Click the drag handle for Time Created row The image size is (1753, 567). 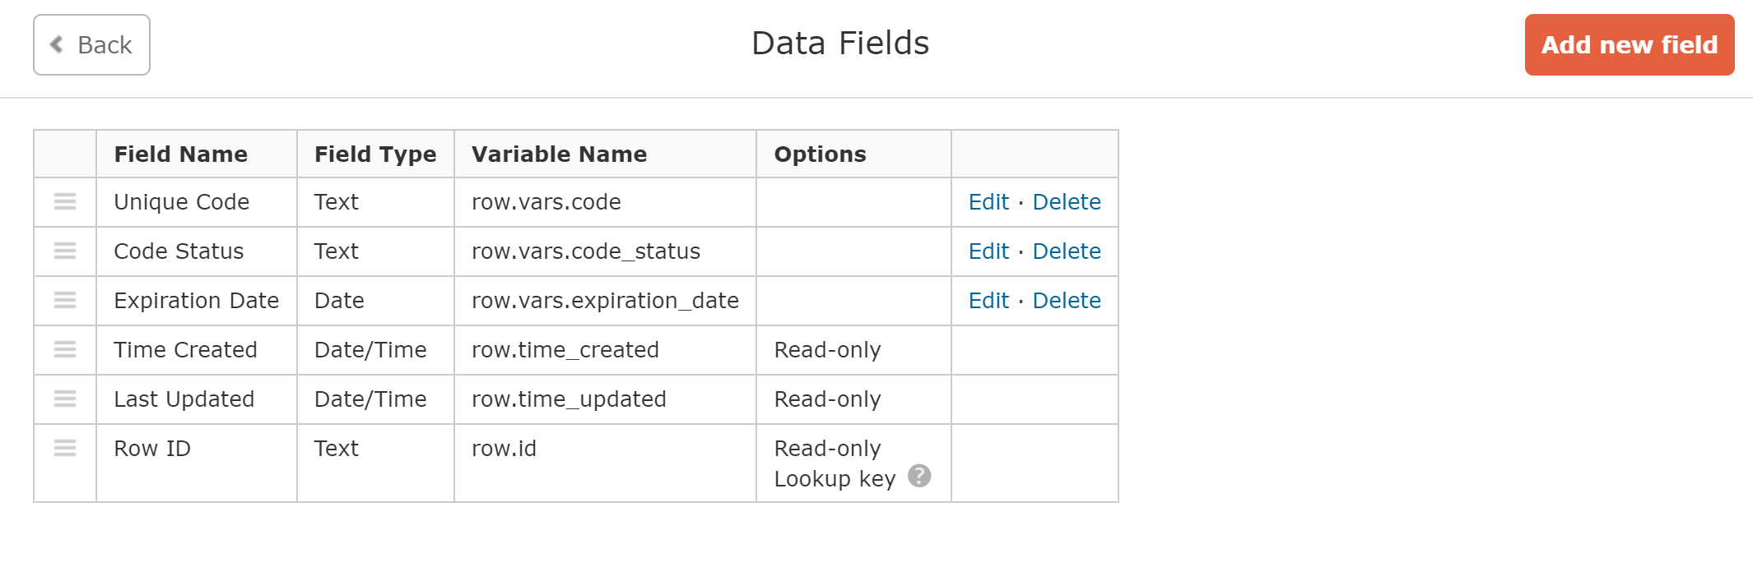pos(65,349)
